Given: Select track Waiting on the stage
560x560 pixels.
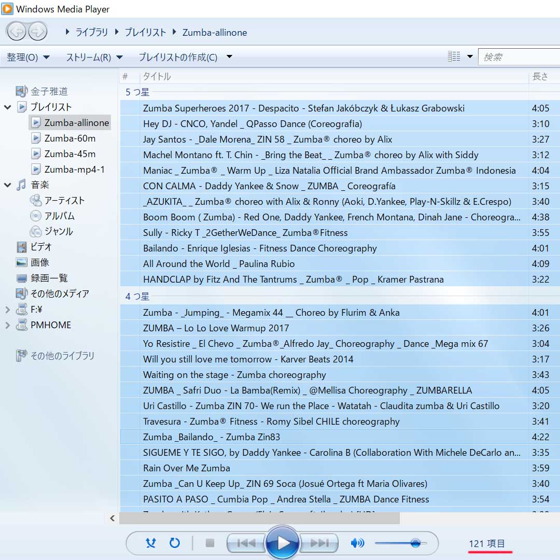Looking at the screenshot, I should click(340, 375).
